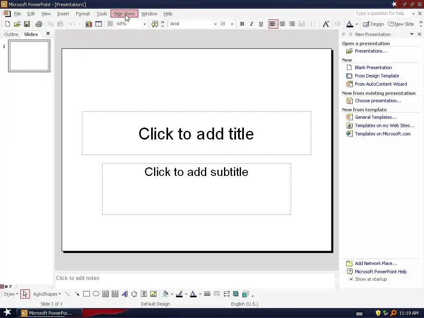The image size is (424, 318).
Task: Save the presentation using floppy disk icon
Action: pos(27,24)
